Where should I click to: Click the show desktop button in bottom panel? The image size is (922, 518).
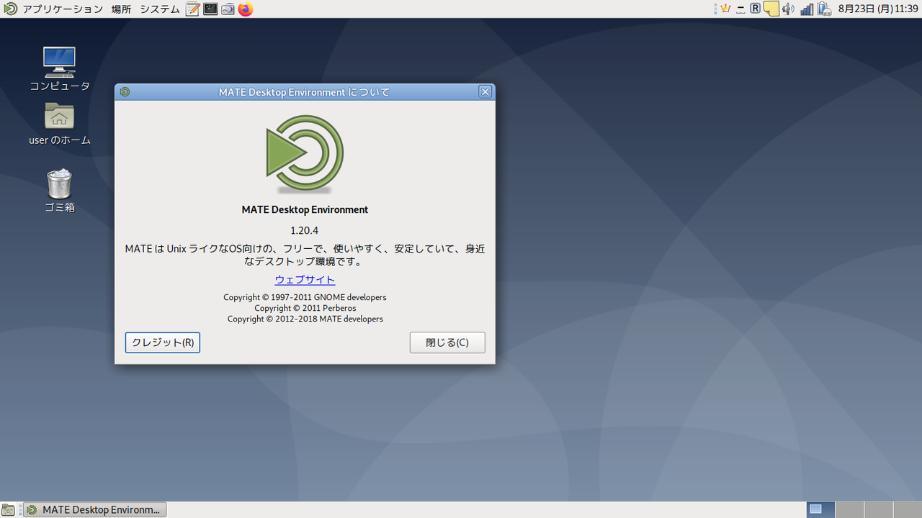[9, 509]
